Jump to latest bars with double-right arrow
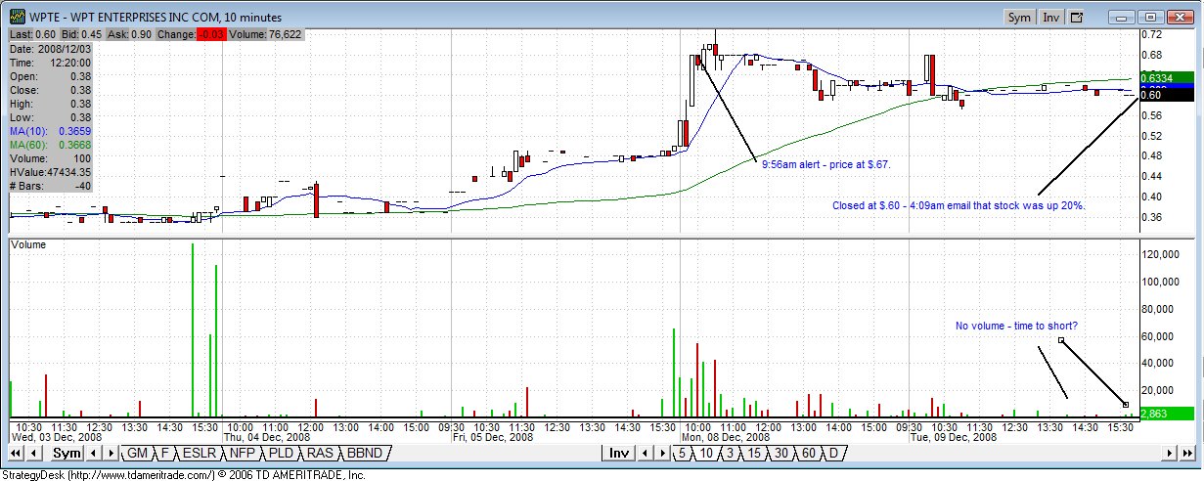Screen dimensions: 1204x481 [x=1188, y=454]
